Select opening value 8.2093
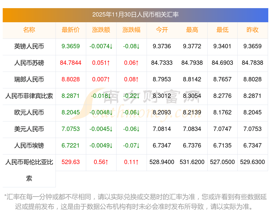Screen dimensions: 271x215 pos(162,113)
